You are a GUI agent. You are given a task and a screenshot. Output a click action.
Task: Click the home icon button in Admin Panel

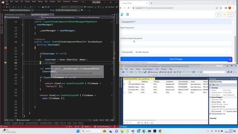[x=218, y=14]
